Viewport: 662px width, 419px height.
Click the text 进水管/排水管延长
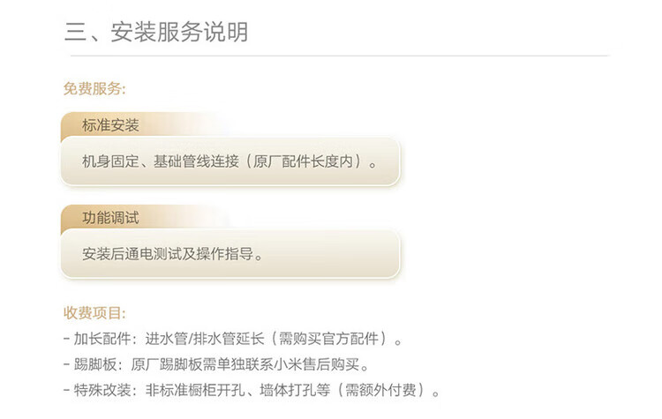[x=205, y=339]
